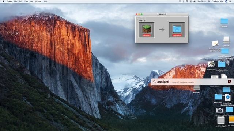
Task: Click the Adobe AIR installer result icon
Action: 230,82
